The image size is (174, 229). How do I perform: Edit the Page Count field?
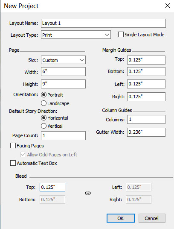tap(63, 135)
